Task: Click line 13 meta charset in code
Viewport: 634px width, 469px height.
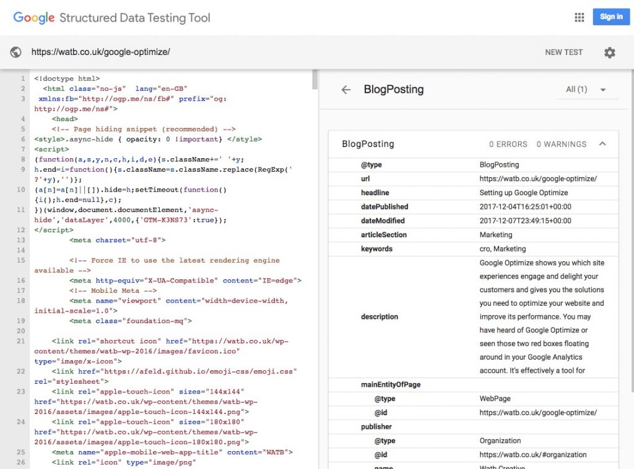Action: coord(118,240)
